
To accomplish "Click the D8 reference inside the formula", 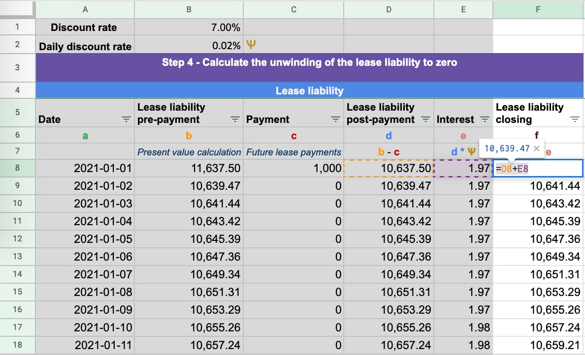I will coord(505,168).
